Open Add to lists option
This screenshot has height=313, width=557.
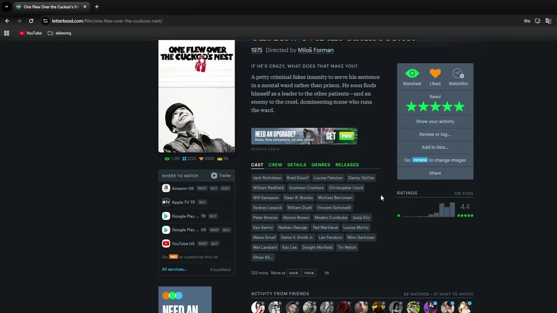[x=435, y=147]
